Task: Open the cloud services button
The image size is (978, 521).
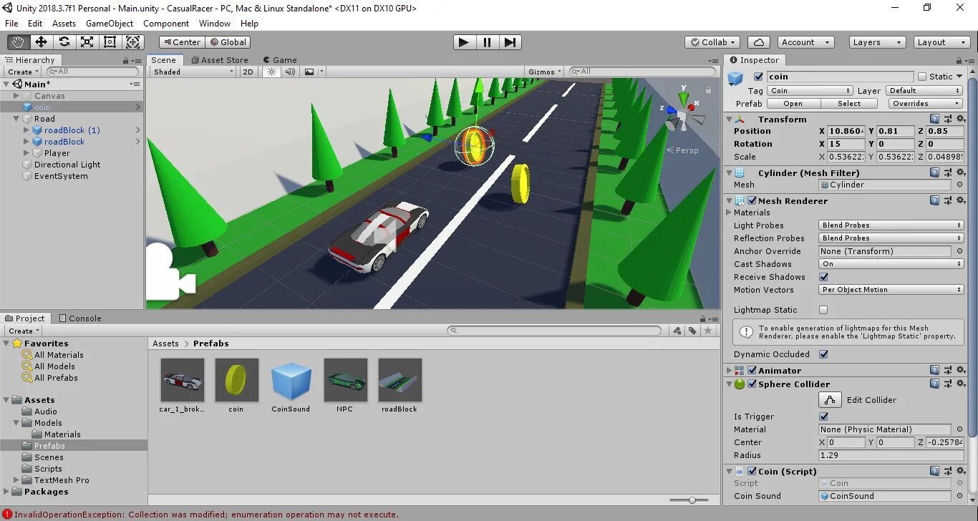Action: (758, 42)
